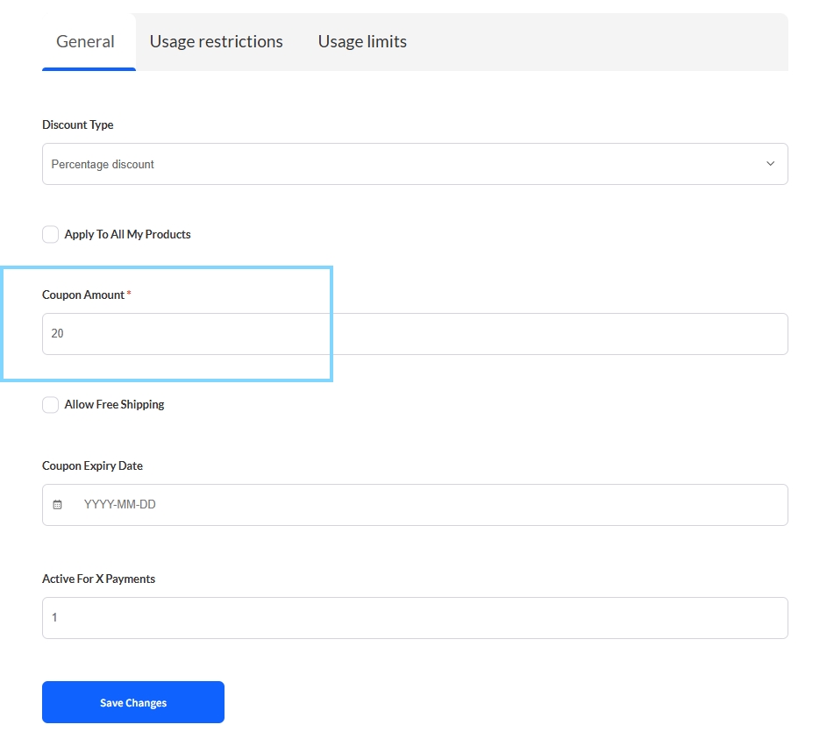
Task: Click the 'Discount Type' label
Action: (77, 124)
